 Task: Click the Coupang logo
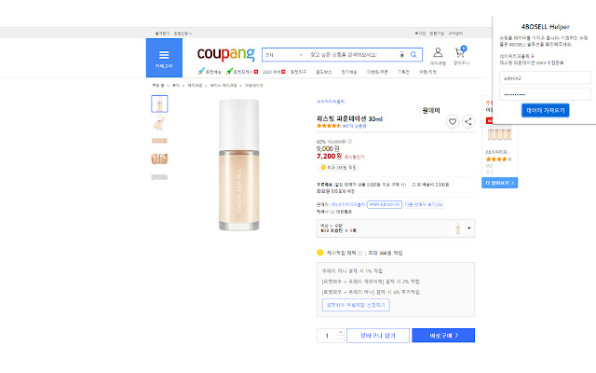224,55
